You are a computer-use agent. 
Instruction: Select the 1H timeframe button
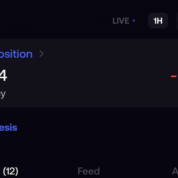click(158, 21)
